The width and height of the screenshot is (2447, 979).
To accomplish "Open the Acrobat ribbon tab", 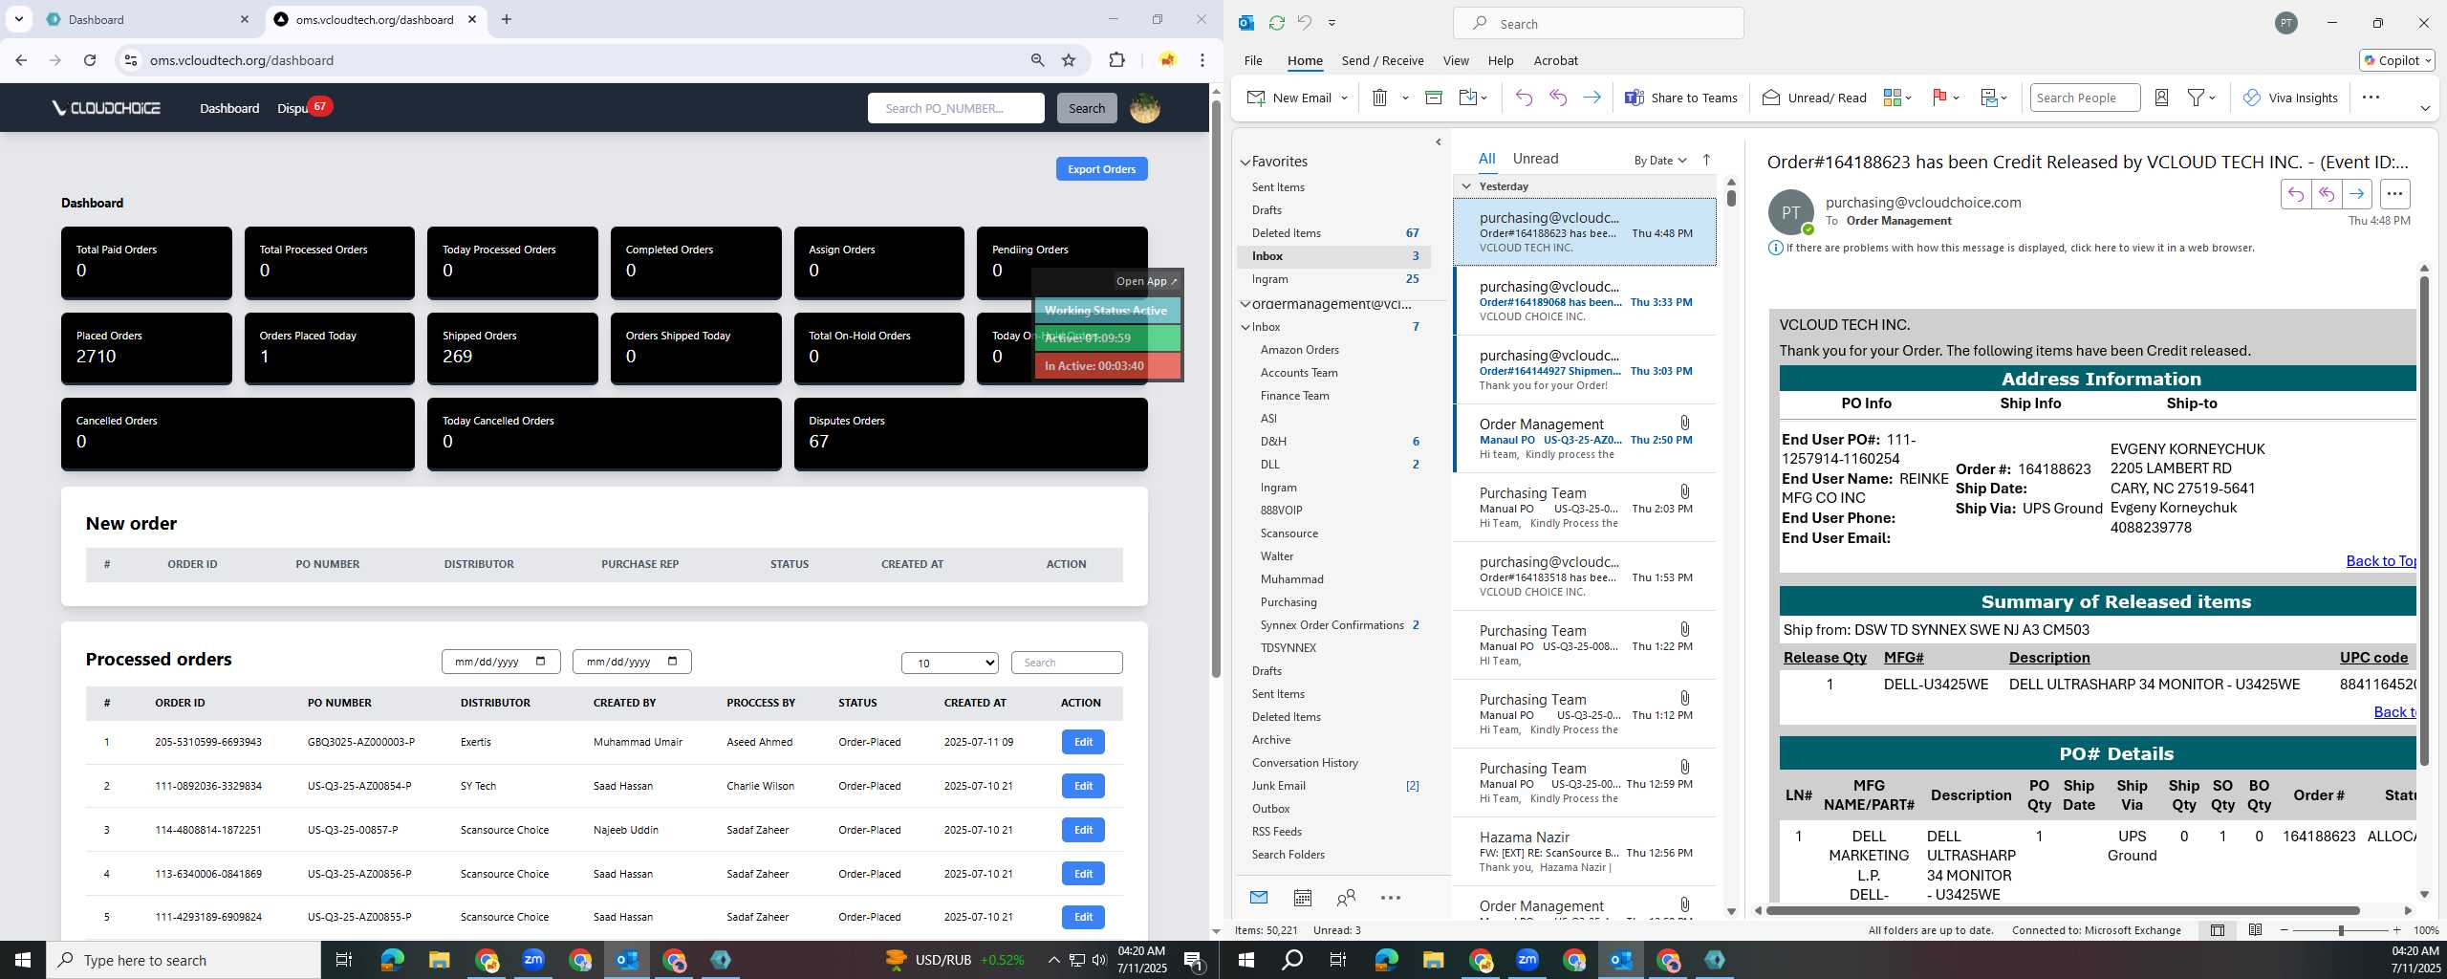I will 1555,60.
